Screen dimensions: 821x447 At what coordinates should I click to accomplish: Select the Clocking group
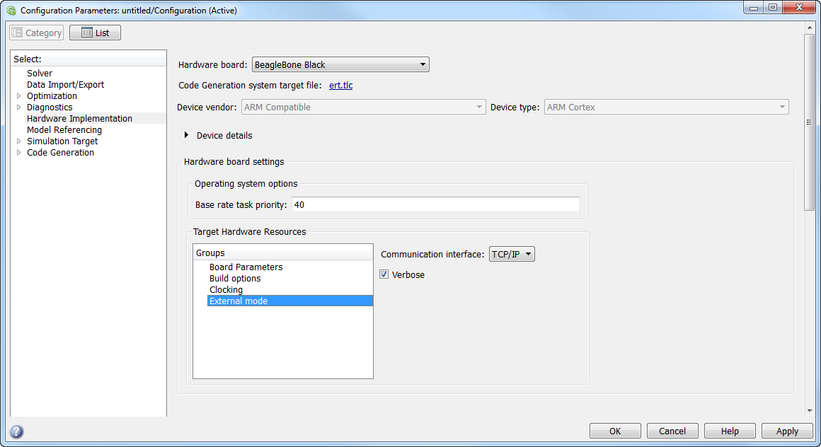[226, 290]
